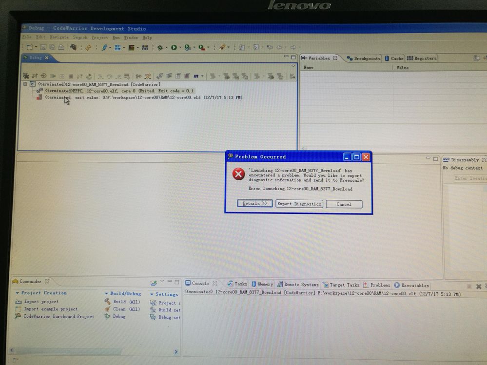Open the Project menu

click(x=100, y=38)
